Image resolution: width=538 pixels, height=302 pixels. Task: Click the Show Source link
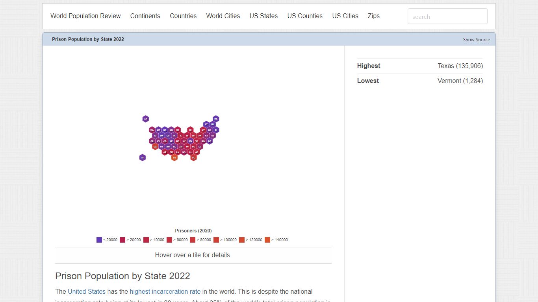[477, 40]
